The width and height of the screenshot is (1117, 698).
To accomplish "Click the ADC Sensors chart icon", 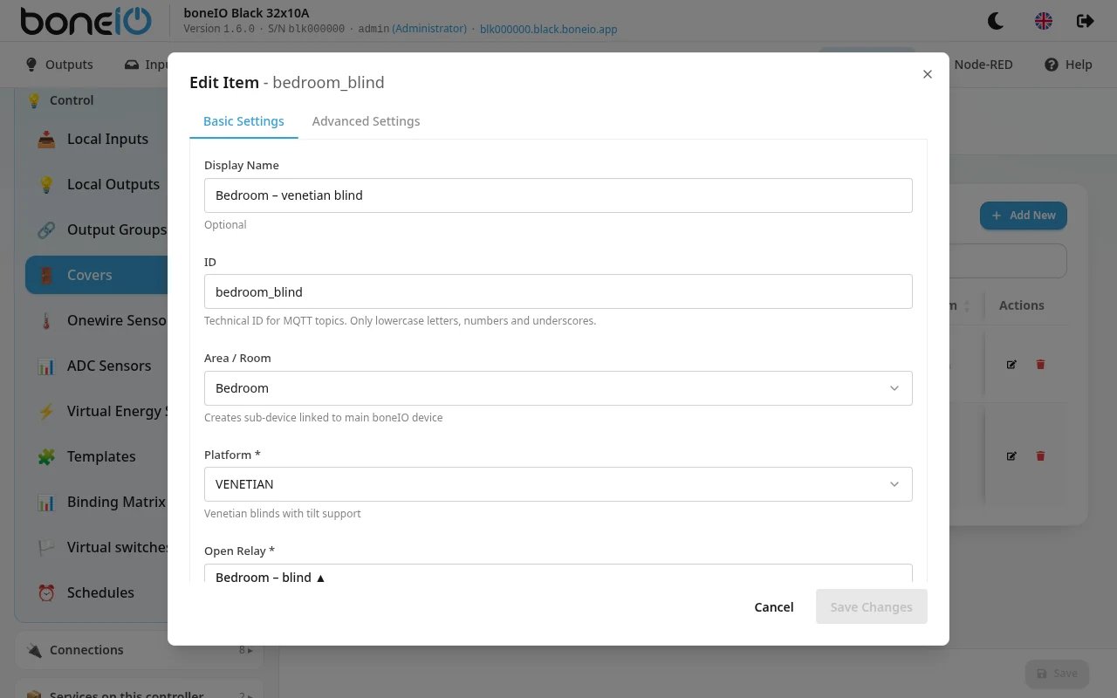I will (46, 366).
